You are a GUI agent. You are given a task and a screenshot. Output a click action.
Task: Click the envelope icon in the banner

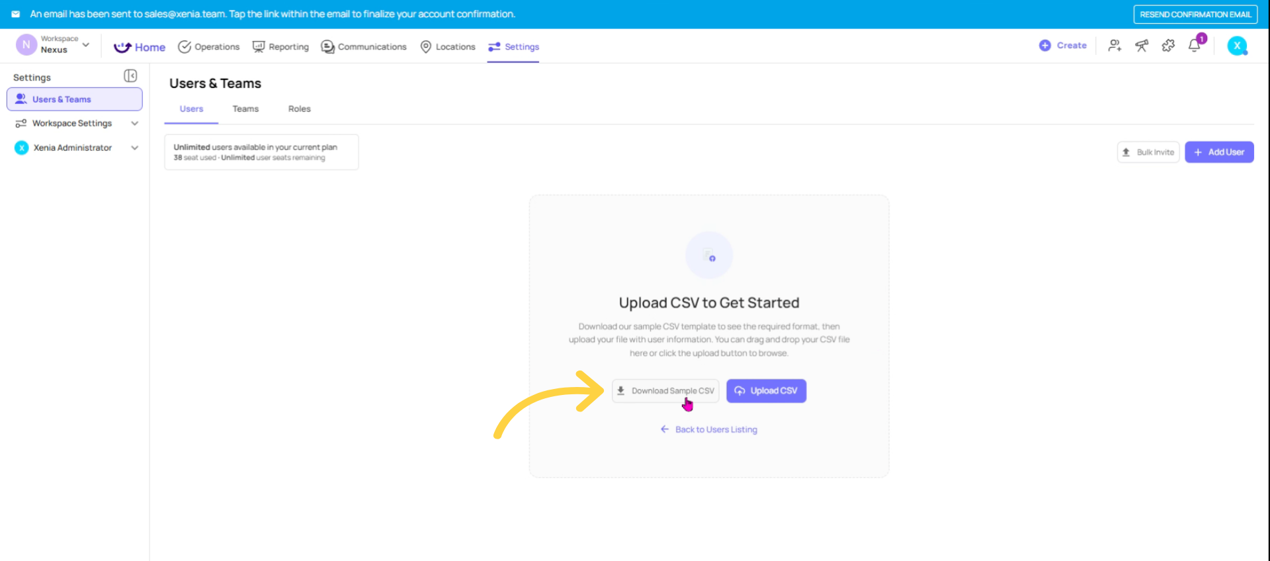click(x=15, y=13)
